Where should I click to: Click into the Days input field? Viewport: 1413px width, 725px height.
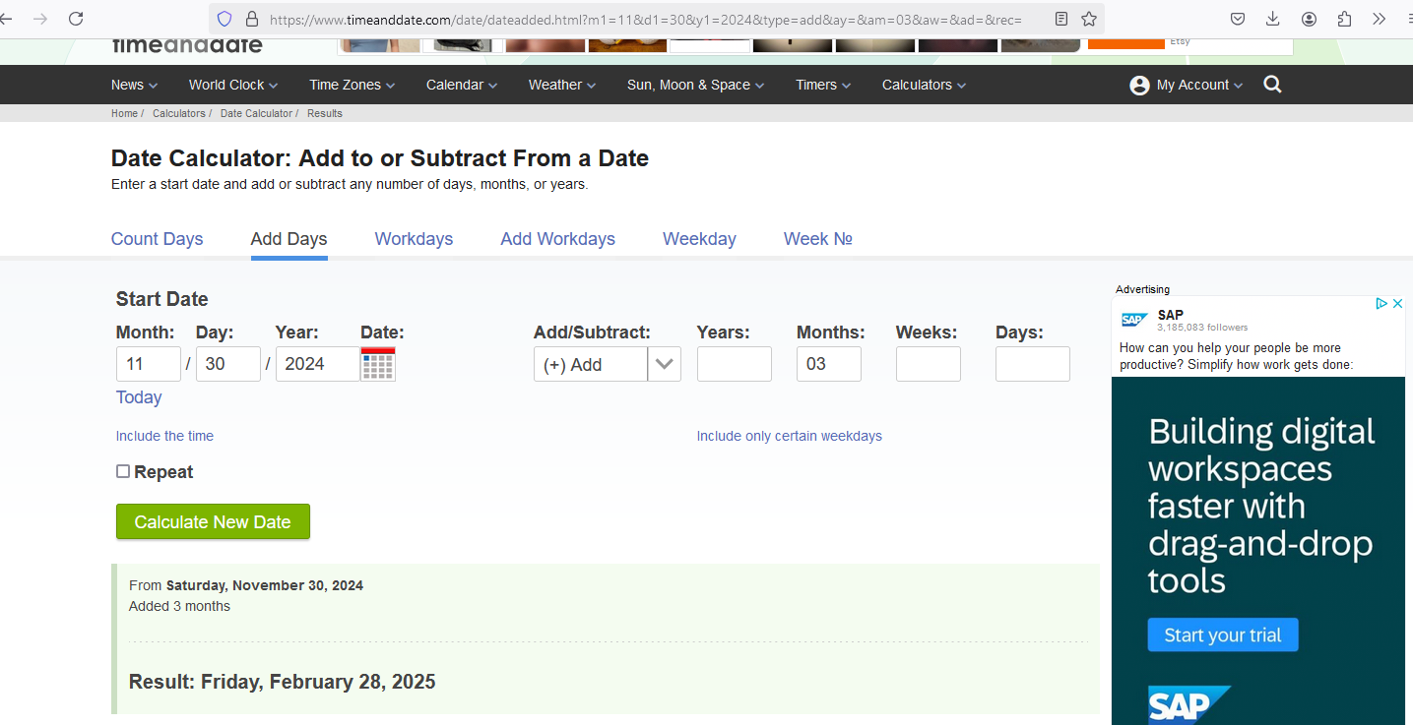1032,364
